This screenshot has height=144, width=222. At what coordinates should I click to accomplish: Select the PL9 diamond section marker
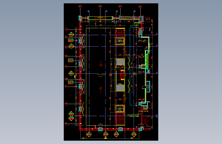pyautogui.click(x=71, y=114)
